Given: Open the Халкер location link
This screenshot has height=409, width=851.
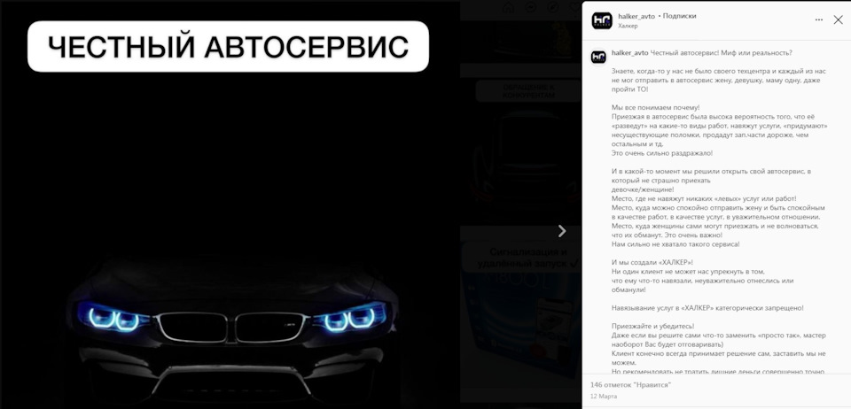Looking at the screenshot, I should click(628, 26).
